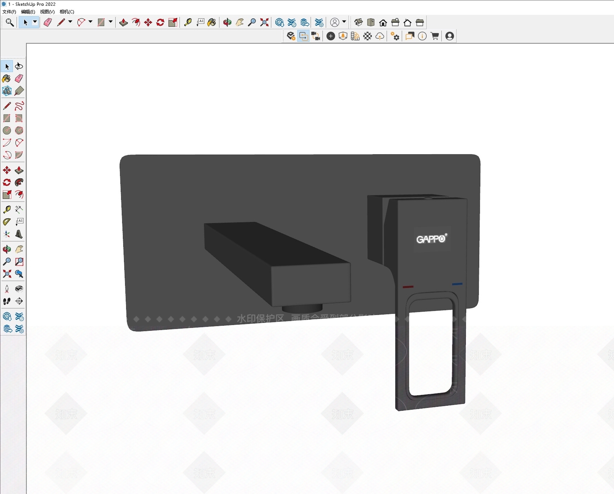The image size is (614, 494).
Task: Click the cloud upload icon
Action: [x=380, y=36]
